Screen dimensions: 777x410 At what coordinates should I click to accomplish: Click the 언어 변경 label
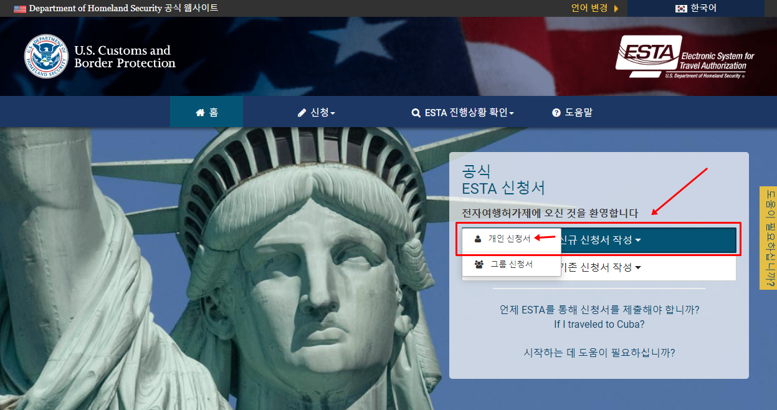(x=589, y=9)
